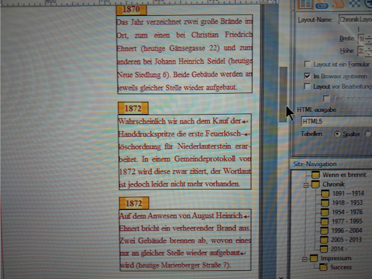
Task: Click the Breite spinner arrows
Action: pyautogui.click(x=368, y=39)
